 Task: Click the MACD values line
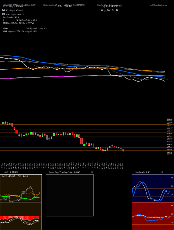[18, 23]
